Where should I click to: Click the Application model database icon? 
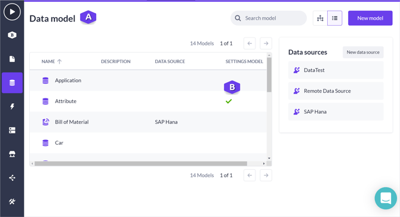click(x=45, y=80)
